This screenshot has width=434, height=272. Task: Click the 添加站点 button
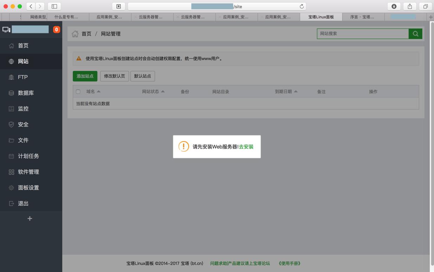click(x=85, y=76)
